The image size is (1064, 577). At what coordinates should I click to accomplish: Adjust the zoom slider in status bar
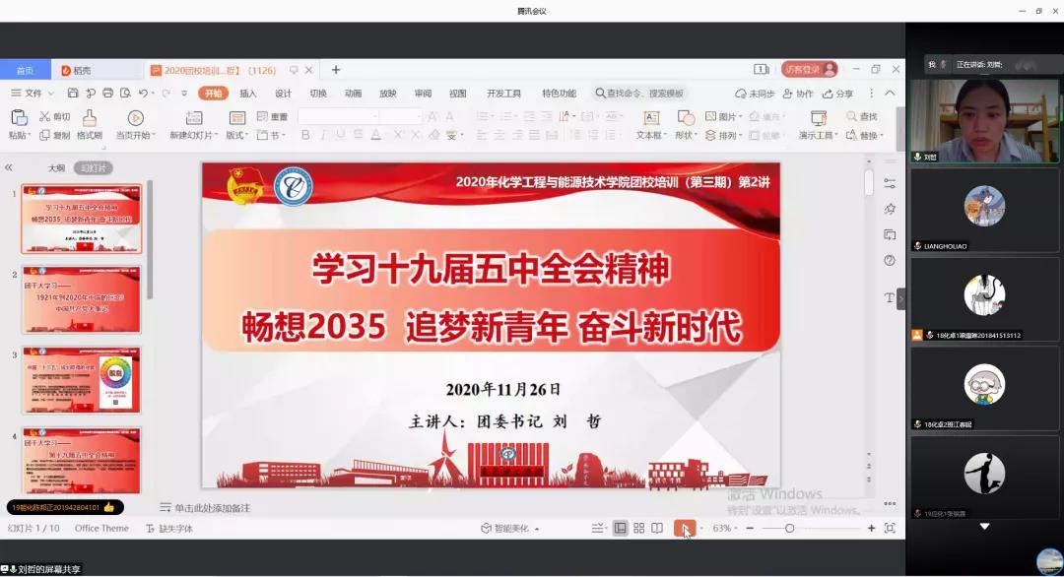[x=789, y=529]
